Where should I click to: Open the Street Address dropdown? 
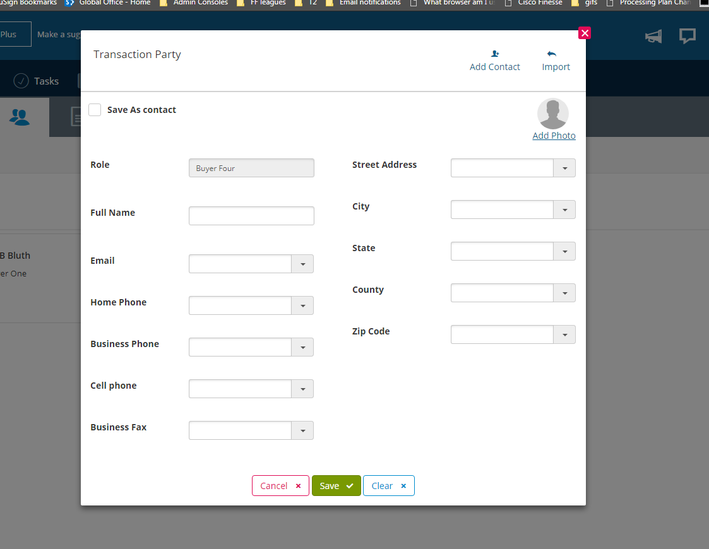click(564, 168)
